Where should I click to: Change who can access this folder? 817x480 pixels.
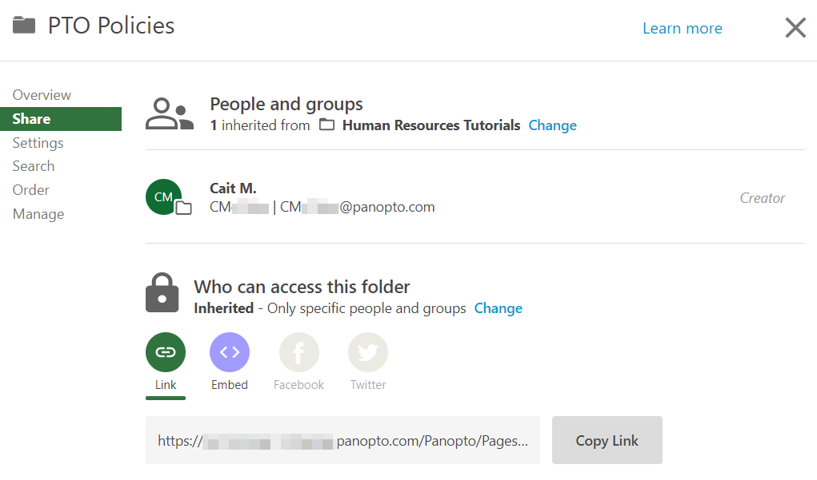coord(498,307)
